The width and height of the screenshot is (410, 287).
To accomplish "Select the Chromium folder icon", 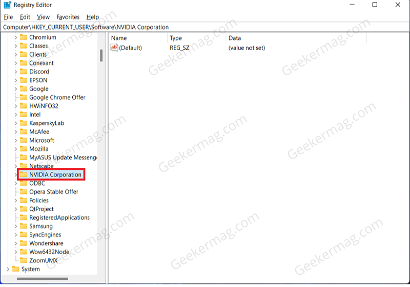I will coord(24,37).
